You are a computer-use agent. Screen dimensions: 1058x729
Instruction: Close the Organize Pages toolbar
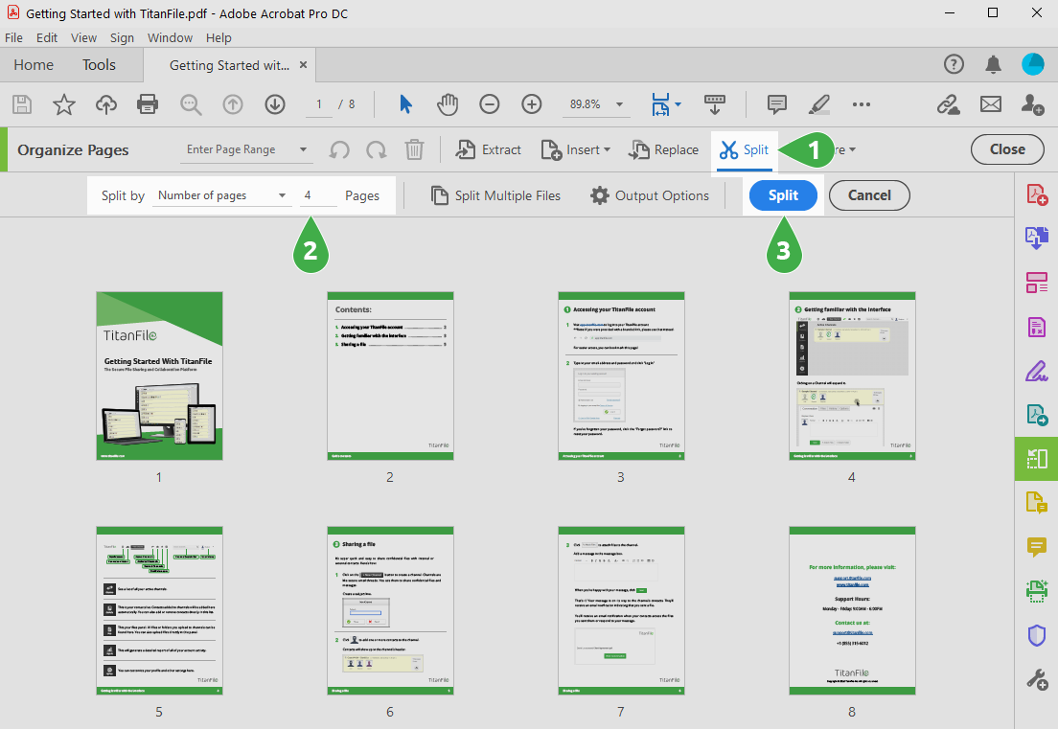(x=1007, y=149)
